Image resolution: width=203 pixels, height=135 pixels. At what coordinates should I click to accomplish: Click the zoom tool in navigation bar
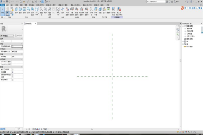point(178,34)
